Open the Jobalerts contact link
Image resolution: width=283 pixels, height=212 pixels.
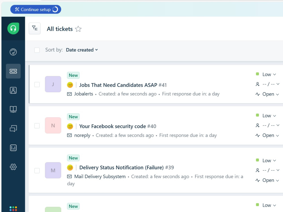(83, 94)
